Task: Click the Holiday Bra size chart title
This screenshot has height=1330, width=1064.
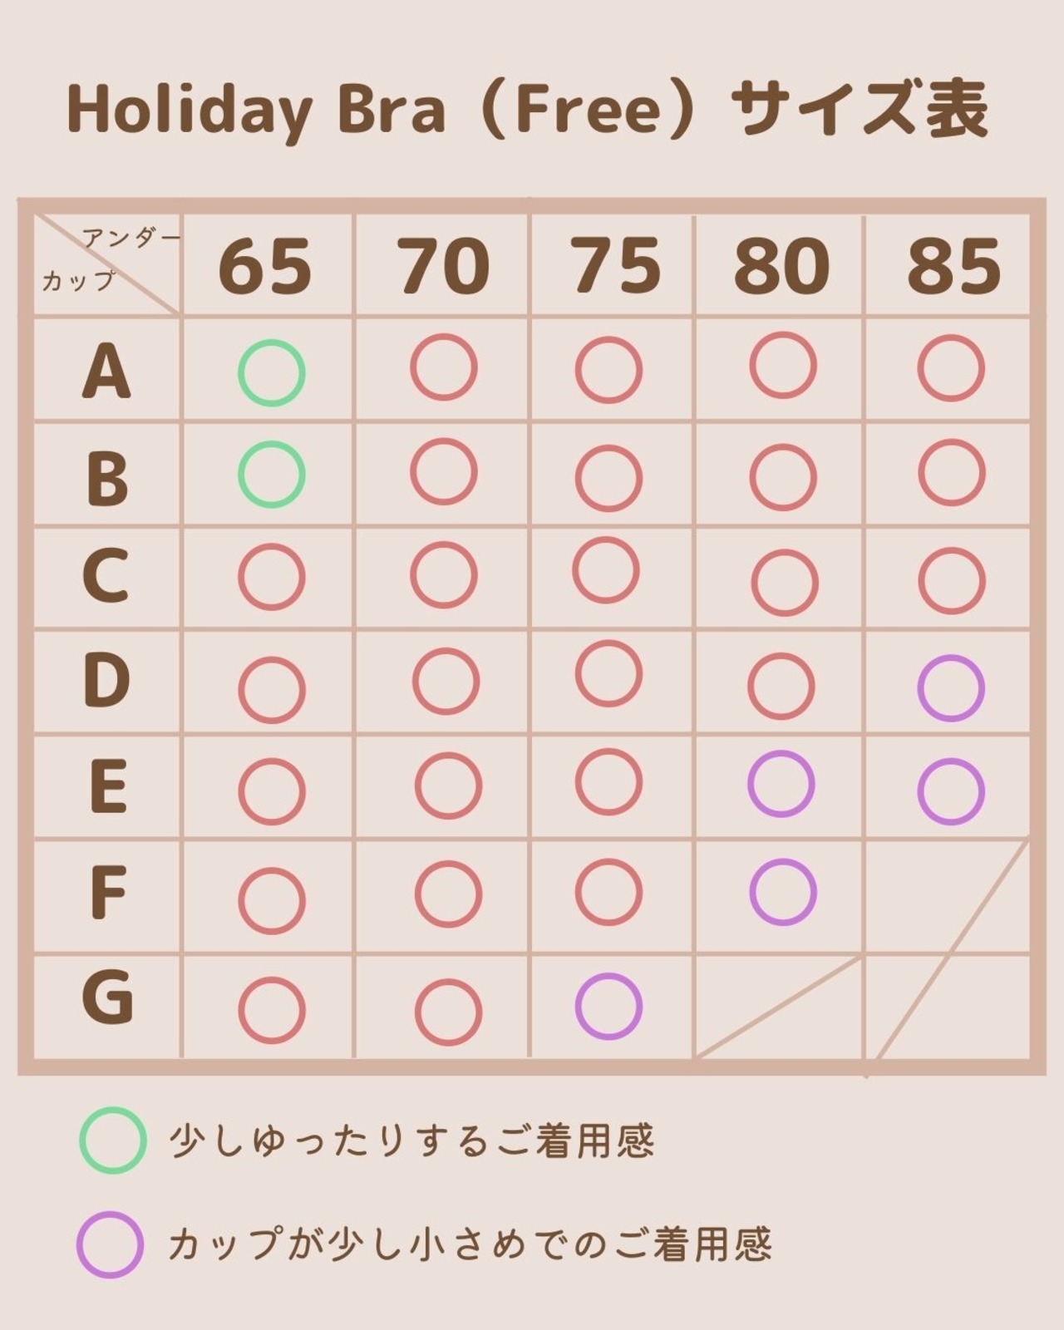Action: [528, 109]
